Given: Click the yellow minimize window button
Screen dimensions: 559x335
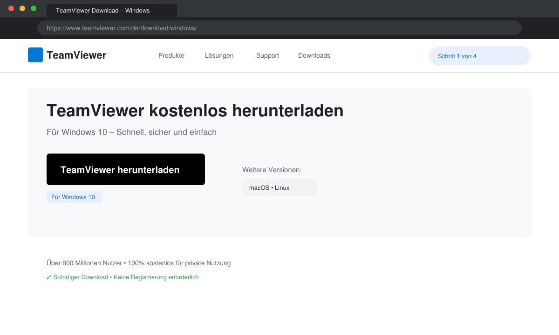Looking at the screenshot, I should [x=22, y=8].
